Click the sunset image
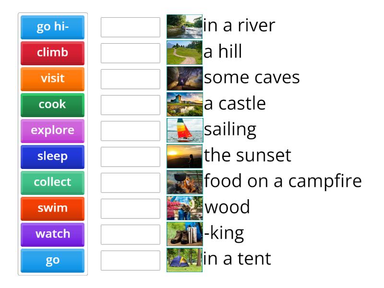This screenshot has height=288, width=384. coord(184,156)
